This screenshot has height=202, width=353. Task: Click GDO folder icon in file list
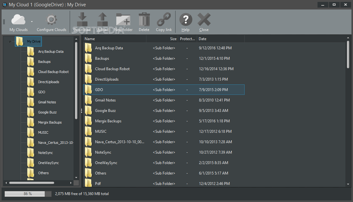point(88,90)
